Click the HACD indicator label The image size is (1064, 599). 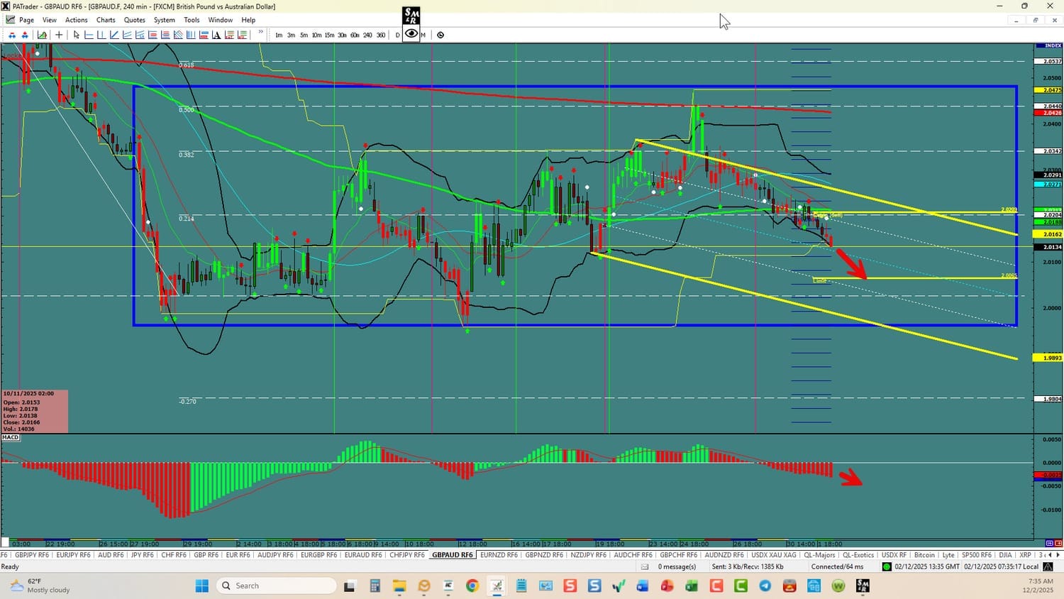[x=11, y=437]
